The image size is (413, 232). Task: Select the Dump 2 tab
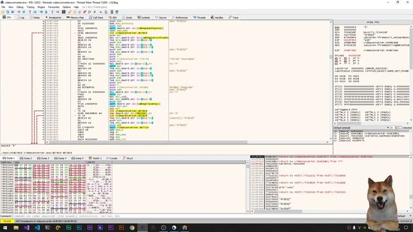coord(26,159)
